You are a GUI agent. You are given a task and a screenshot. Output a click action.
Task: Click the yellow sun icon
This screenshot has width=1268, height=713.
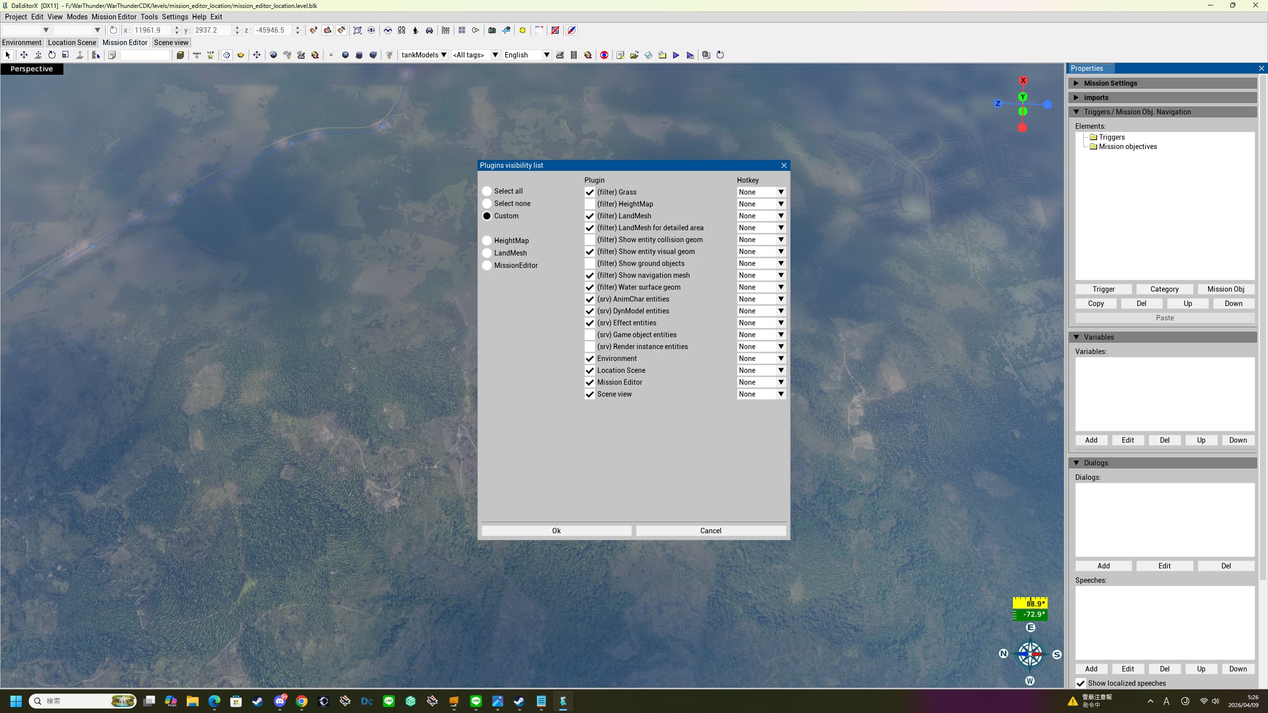pyautogui.click(x=522, y=30)
